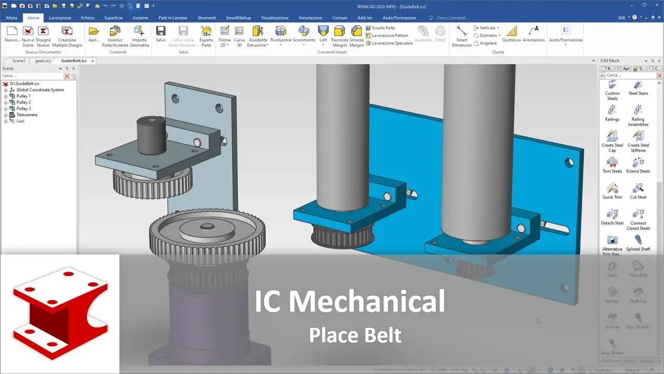Open Creazione Multipla Disegni
The width and height of the screenshot is (664, 374).
[67, 36]
